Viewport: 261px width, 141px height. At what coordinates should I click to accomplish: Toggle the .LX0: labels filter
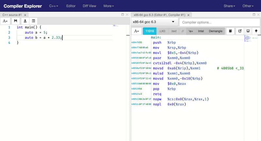coord(162,31)
